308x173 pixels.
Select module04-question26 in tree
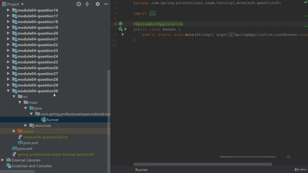coord(38,68)
